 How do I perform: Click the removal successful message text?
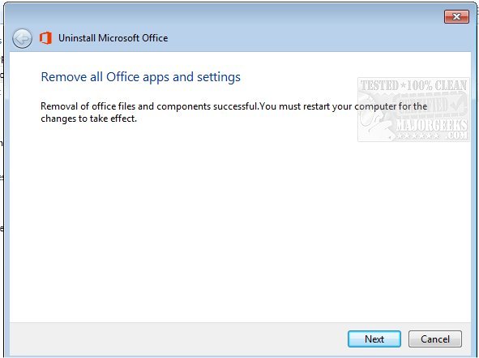pos(233,112)
